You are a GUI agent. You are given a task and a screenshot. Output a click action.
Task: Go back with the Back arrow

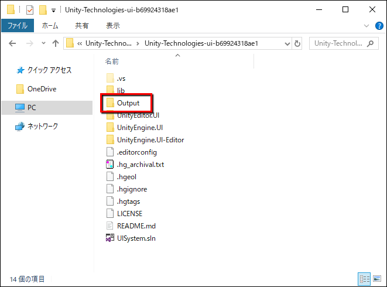point(12,43)
